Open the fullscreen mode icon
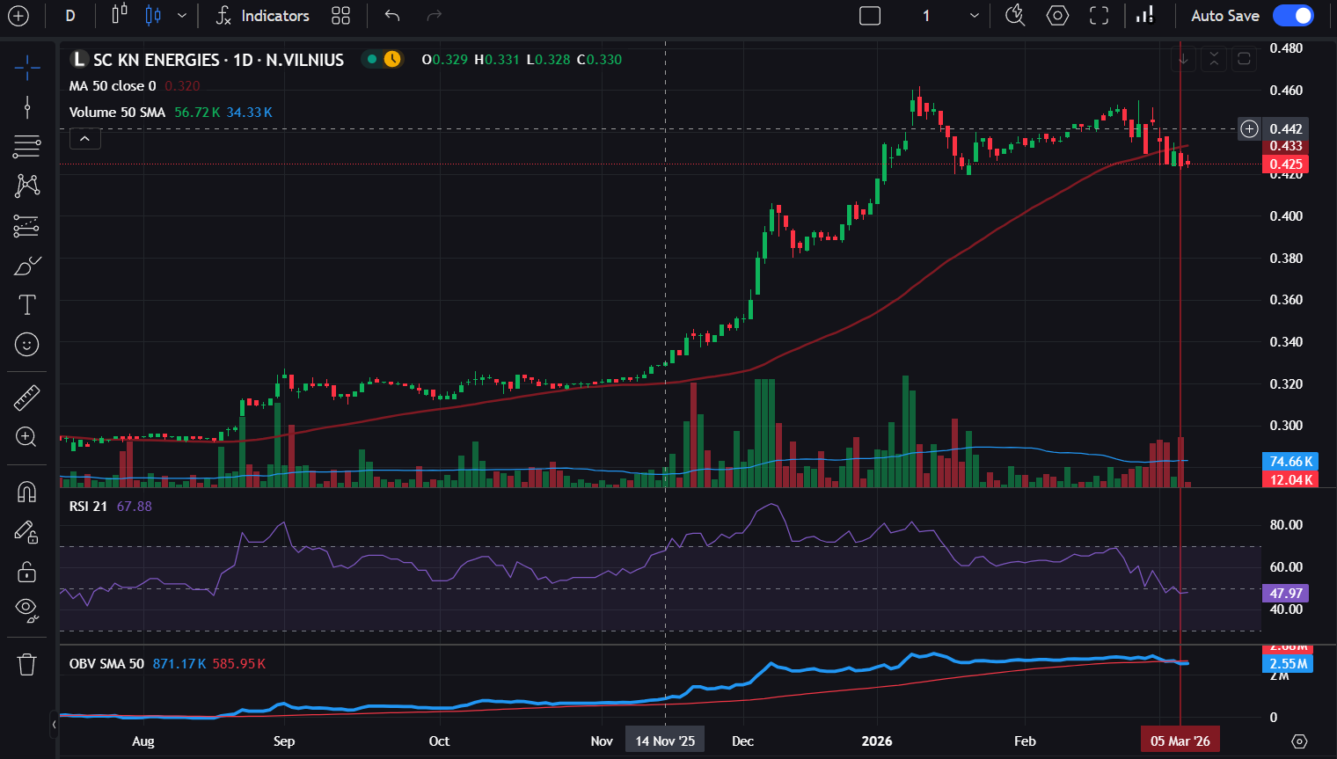The height and width of the screenshot is (759, 1337). (x=1099, y=16)
